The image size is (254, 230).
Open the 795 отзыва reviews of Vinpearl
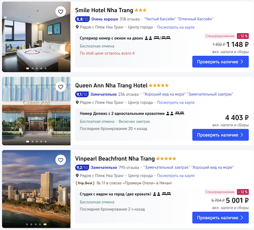click(129, 167)
